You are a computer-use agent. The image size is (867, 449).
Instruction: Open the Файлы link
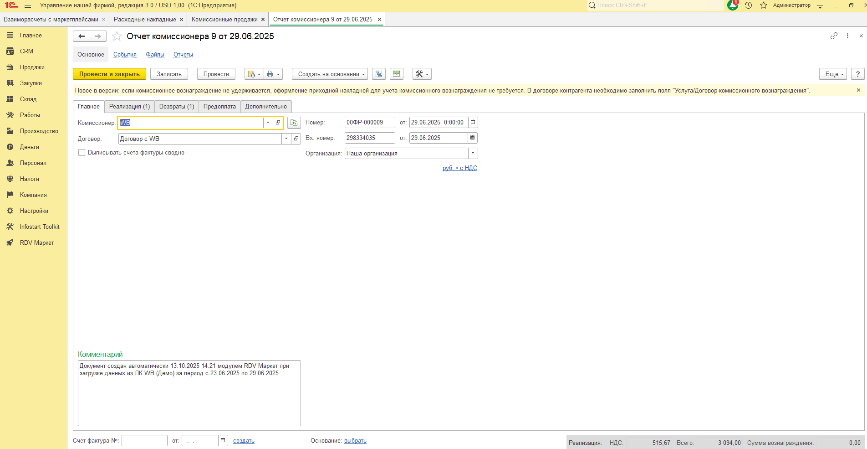pos(155,54)
